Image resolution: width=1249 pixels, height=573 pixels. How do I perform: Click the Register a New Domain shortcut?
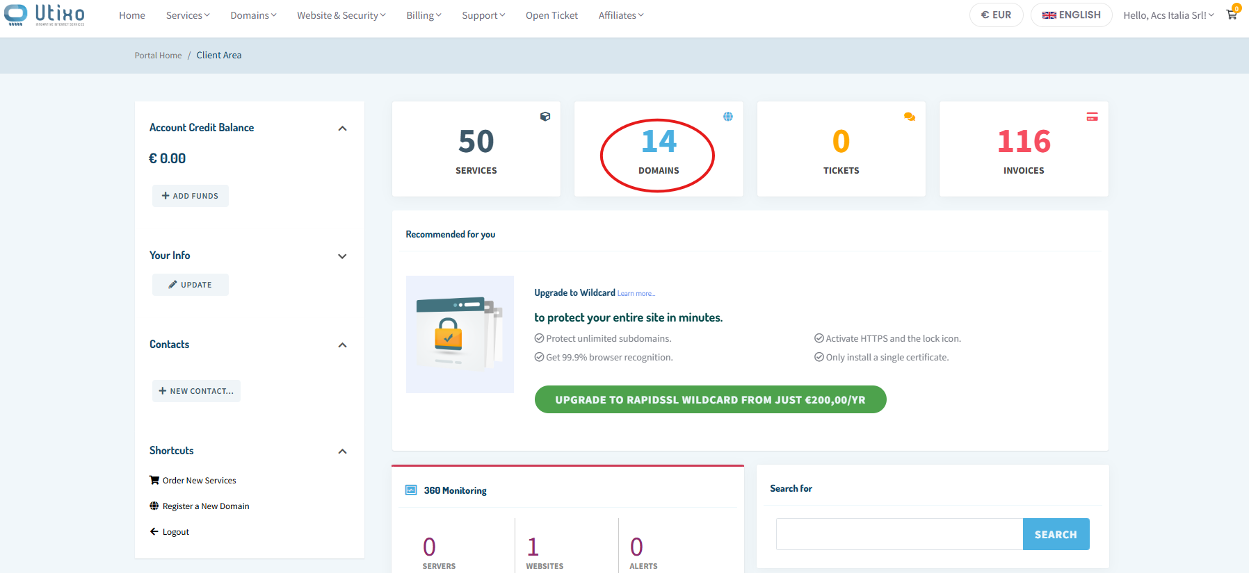tap(205, 506)
